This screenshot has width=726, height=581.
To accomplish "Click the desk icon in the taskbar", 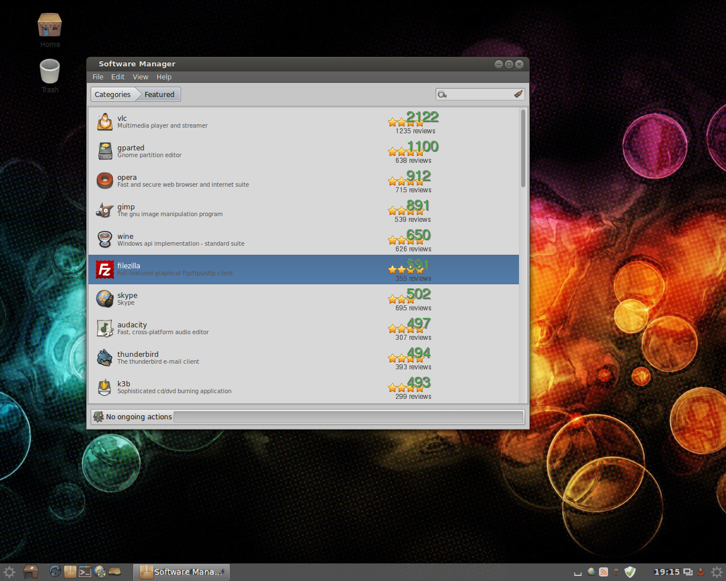I will click(31, 572).
